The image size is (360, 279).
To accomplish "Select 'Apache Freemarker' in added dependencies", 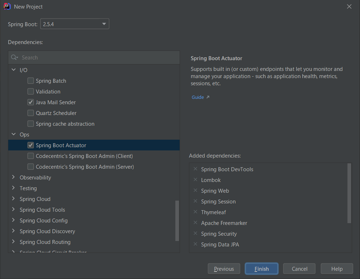I will coord(224,223).
